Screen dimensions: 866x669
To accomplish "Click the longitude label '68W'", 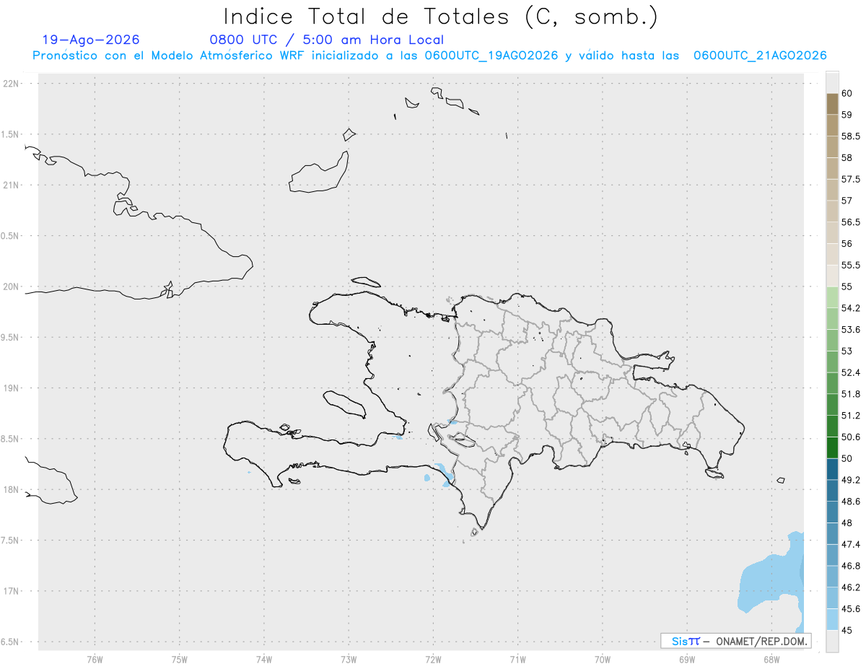I will point(771,660).
